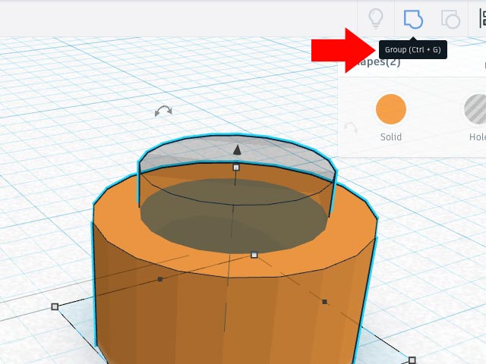Screen dimensions: 486x364
Task: Click the Group shapes icon
Action: click(x=412, y=19)
